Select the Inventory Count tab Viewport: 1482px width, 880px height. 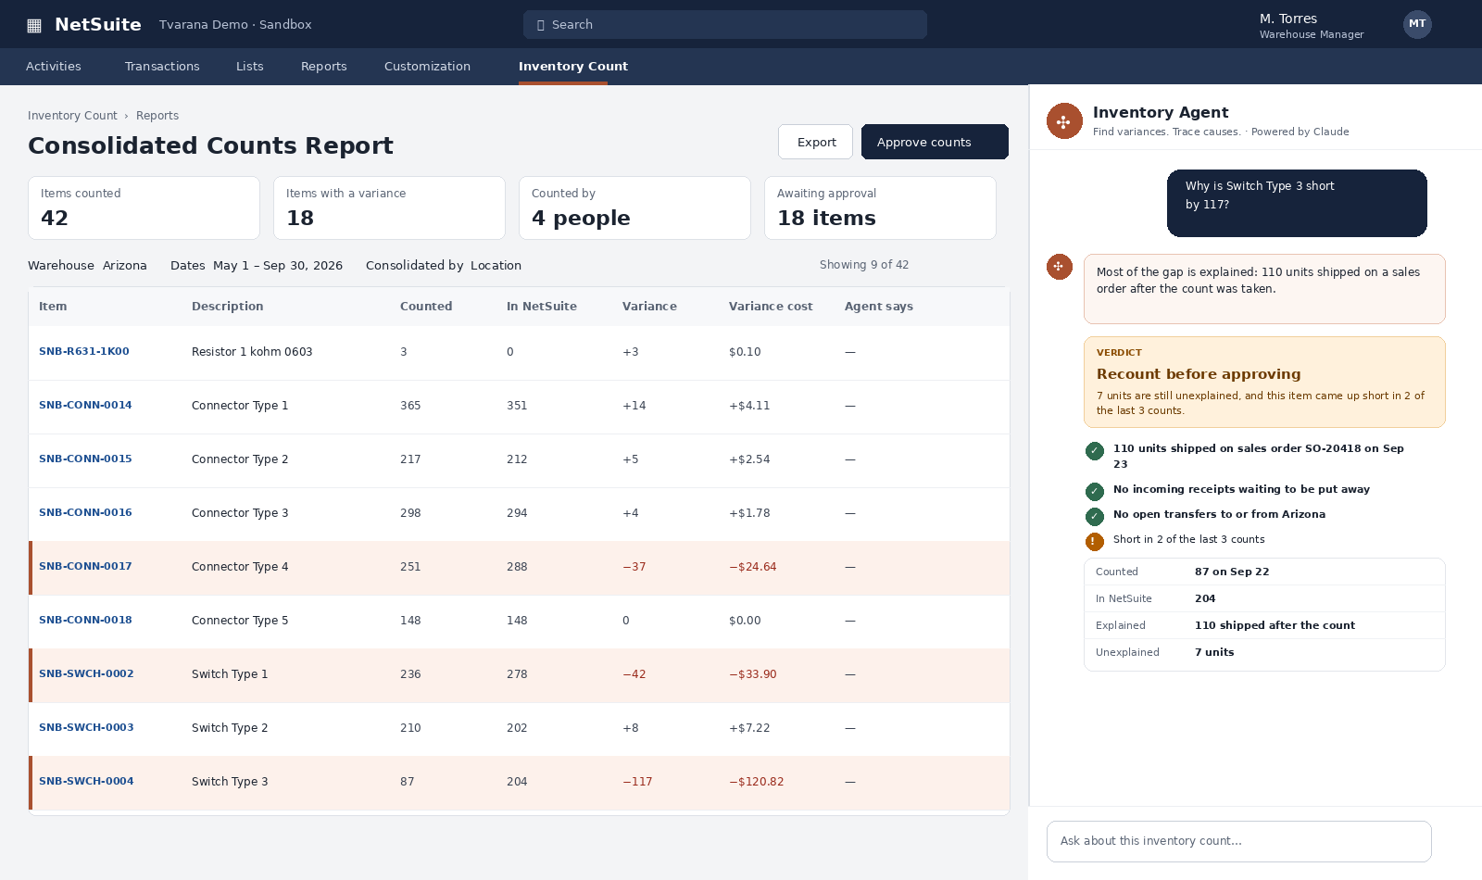(x=573, y=67)
